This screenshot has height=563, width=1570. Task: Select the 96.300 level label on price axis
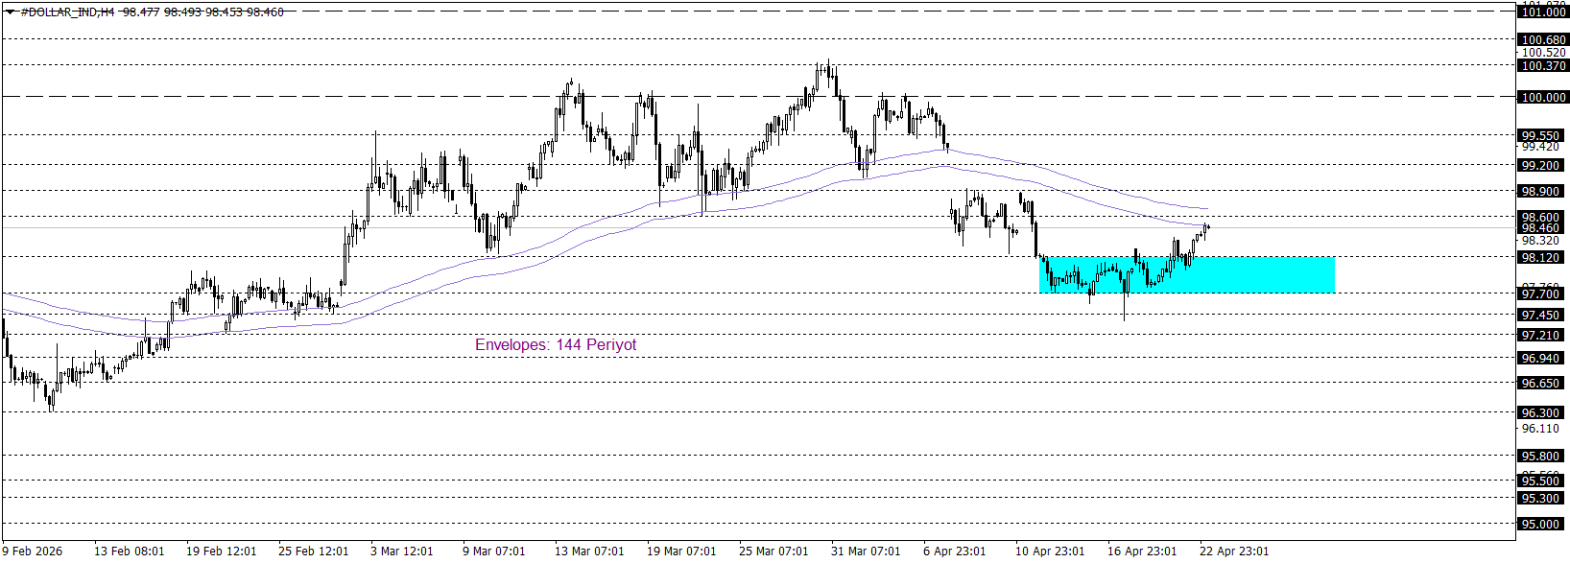(x=1541, y=413)
